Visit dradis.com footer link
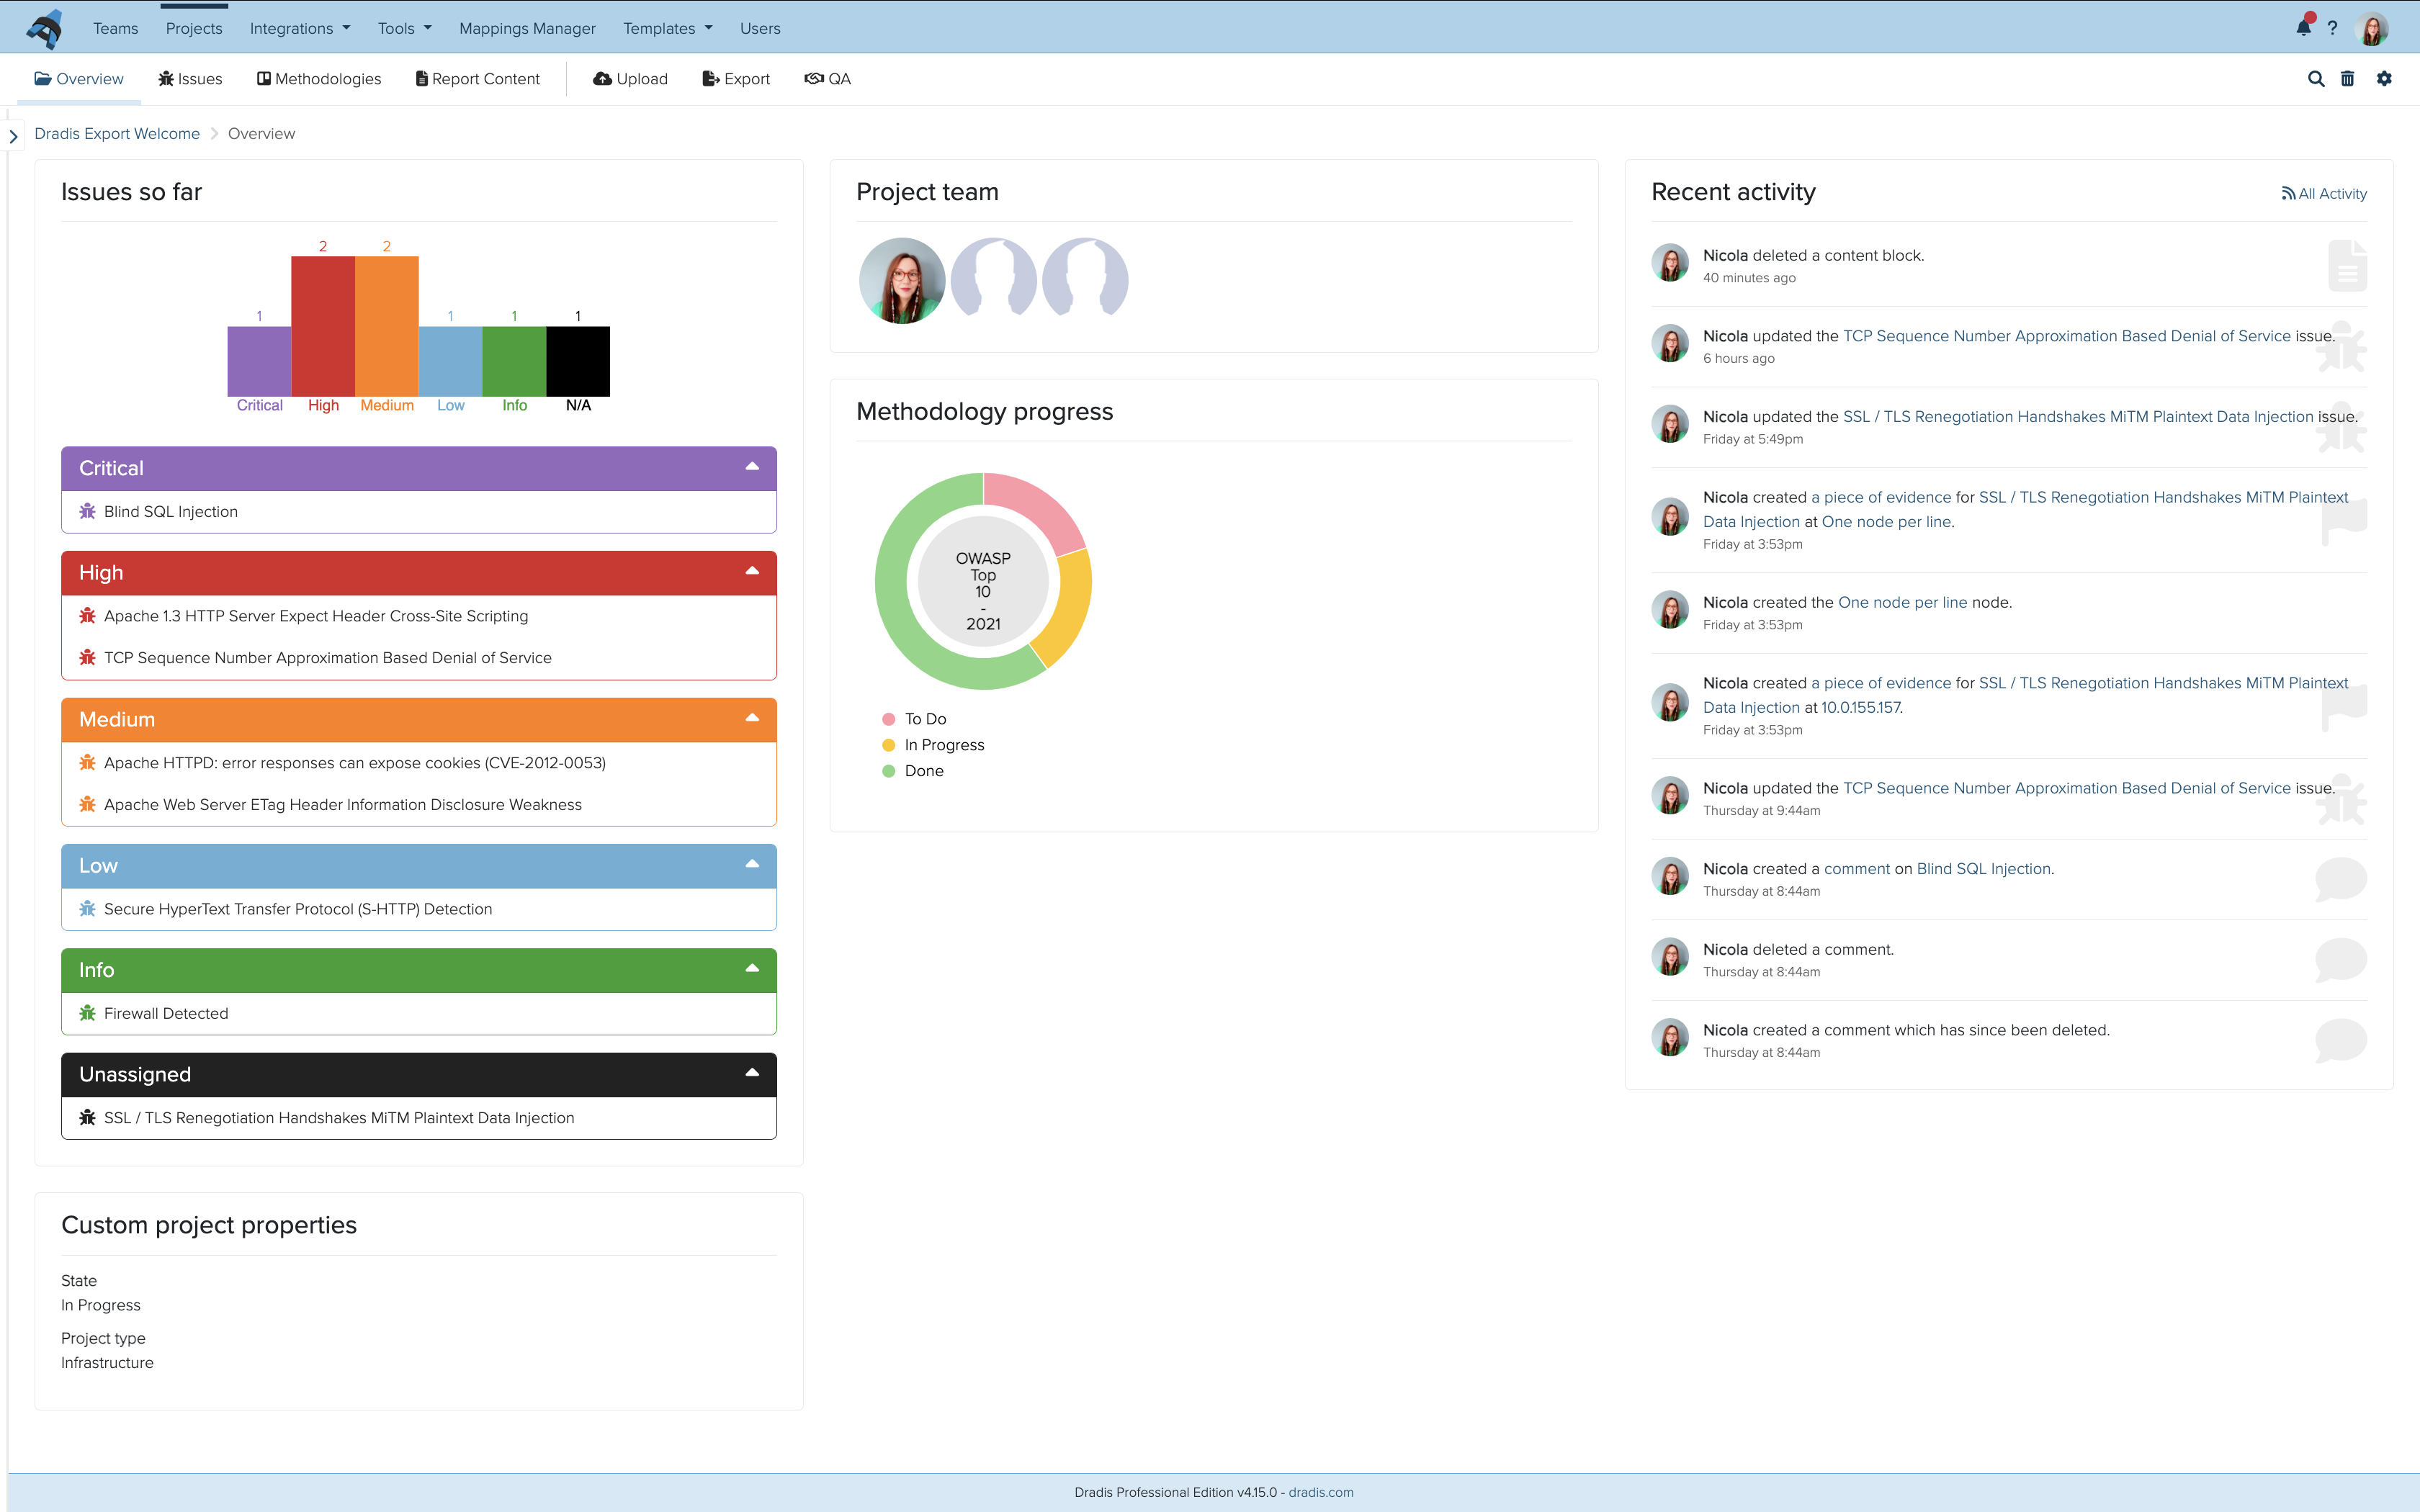Screen dimensions: 2420x1512 click(1321, 1492)
